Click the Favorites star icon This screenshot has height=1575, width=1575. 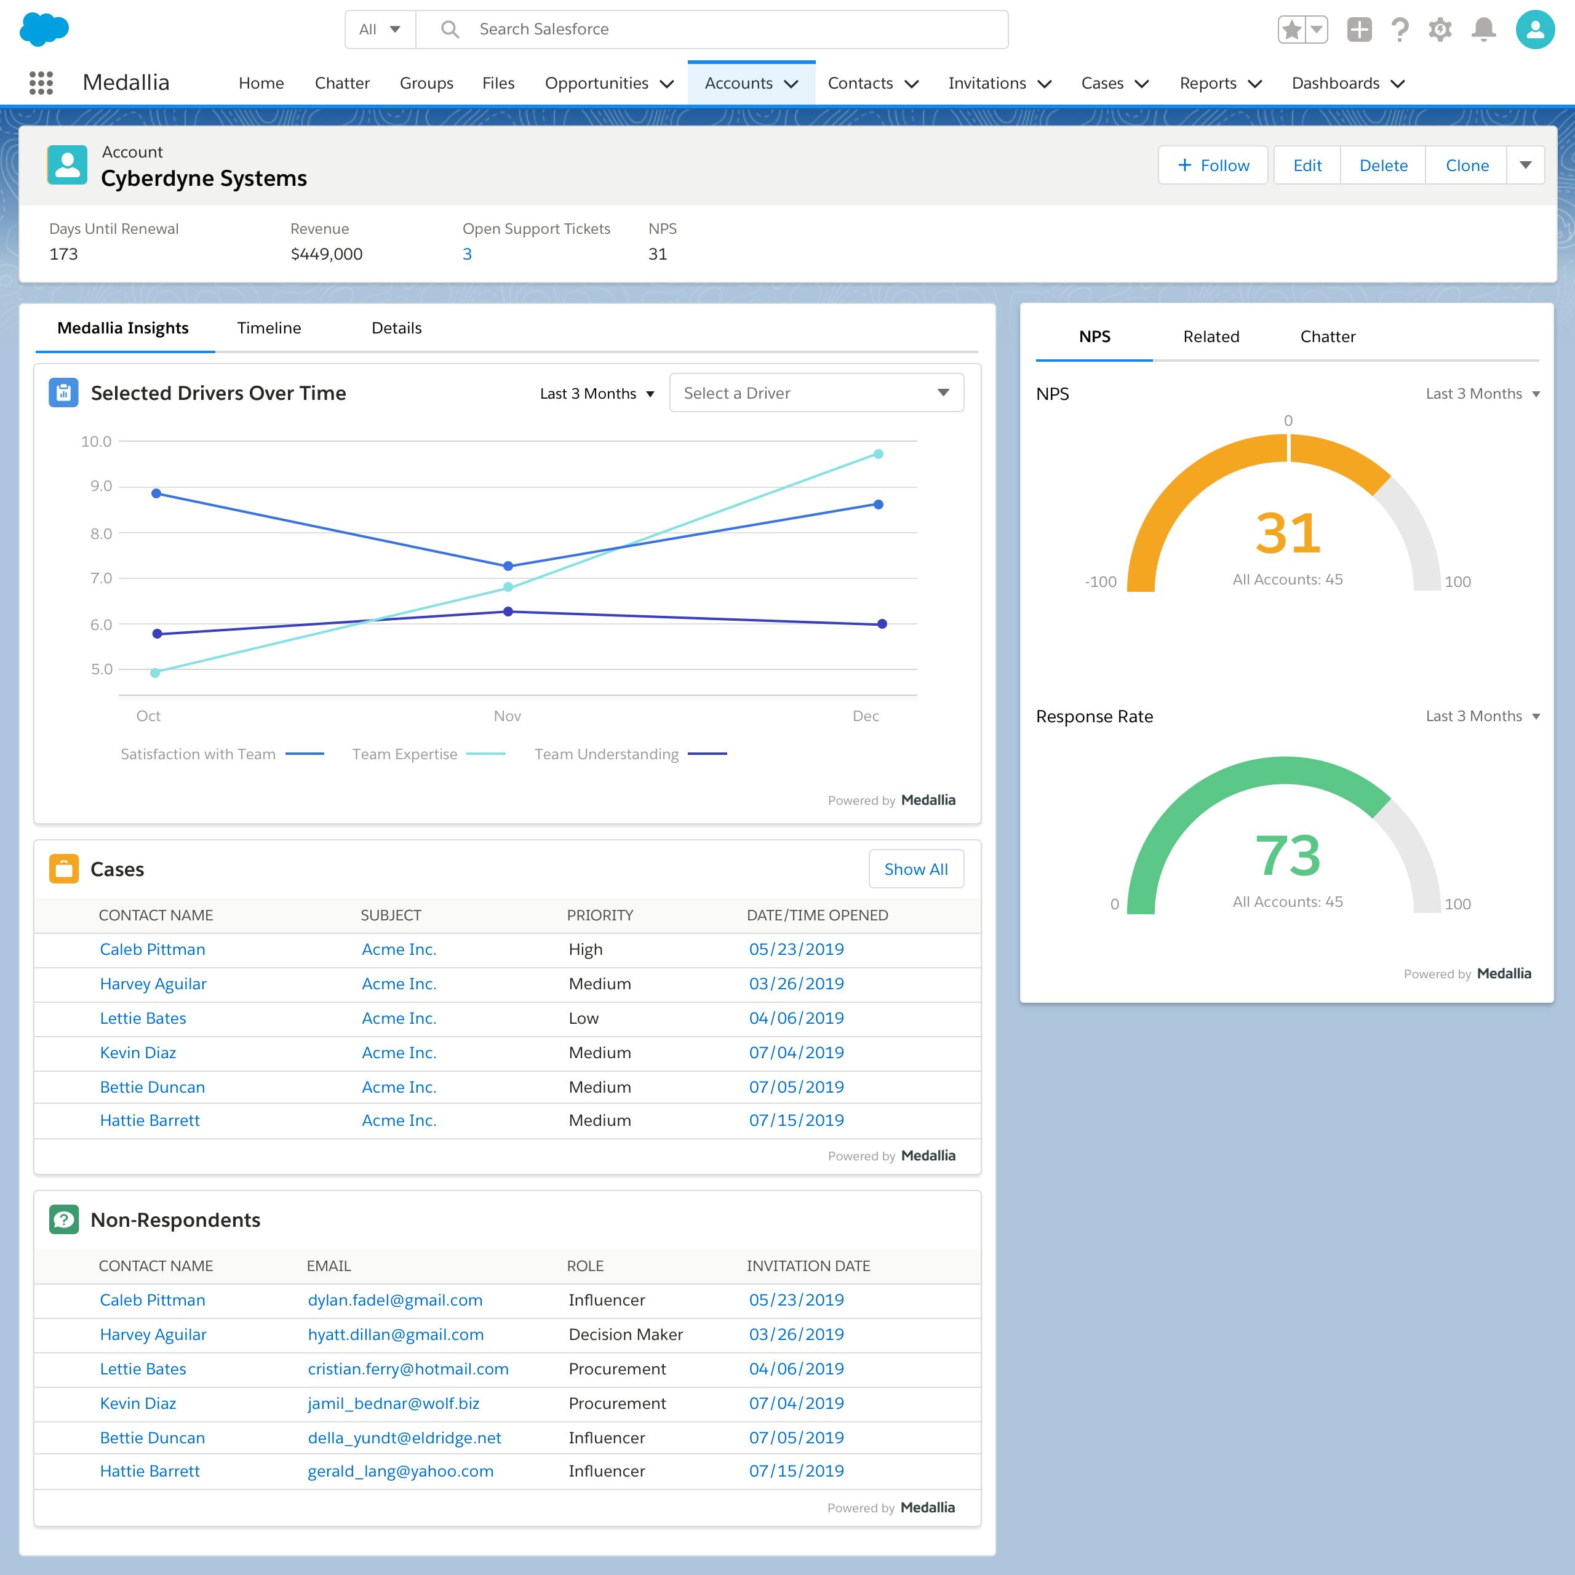(1291, 30)
